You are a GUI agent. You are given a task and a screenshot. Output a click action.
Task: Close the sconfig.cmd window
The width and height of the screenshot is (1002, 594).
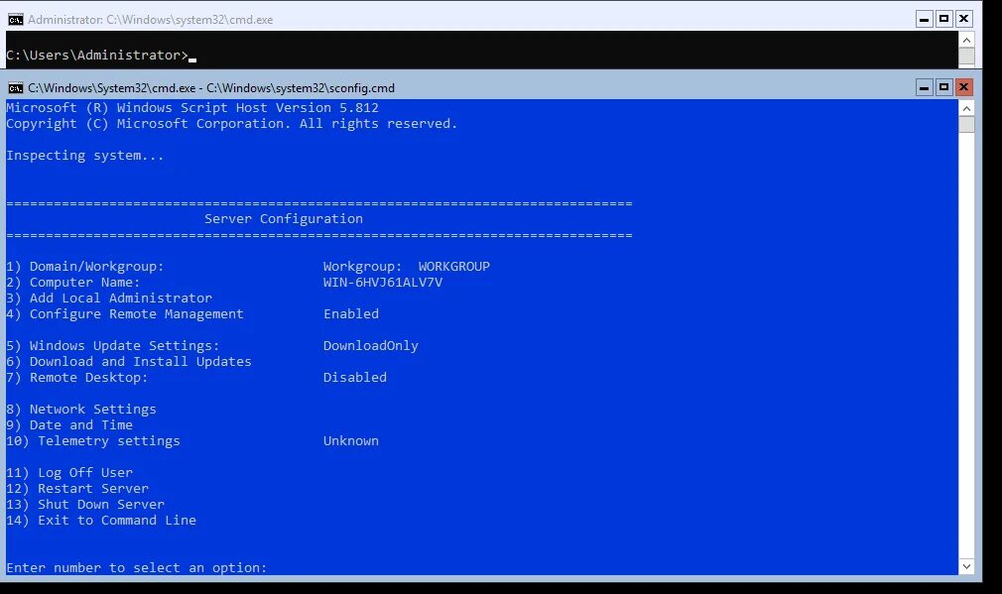pyautogui.click(x=963, y=87)
